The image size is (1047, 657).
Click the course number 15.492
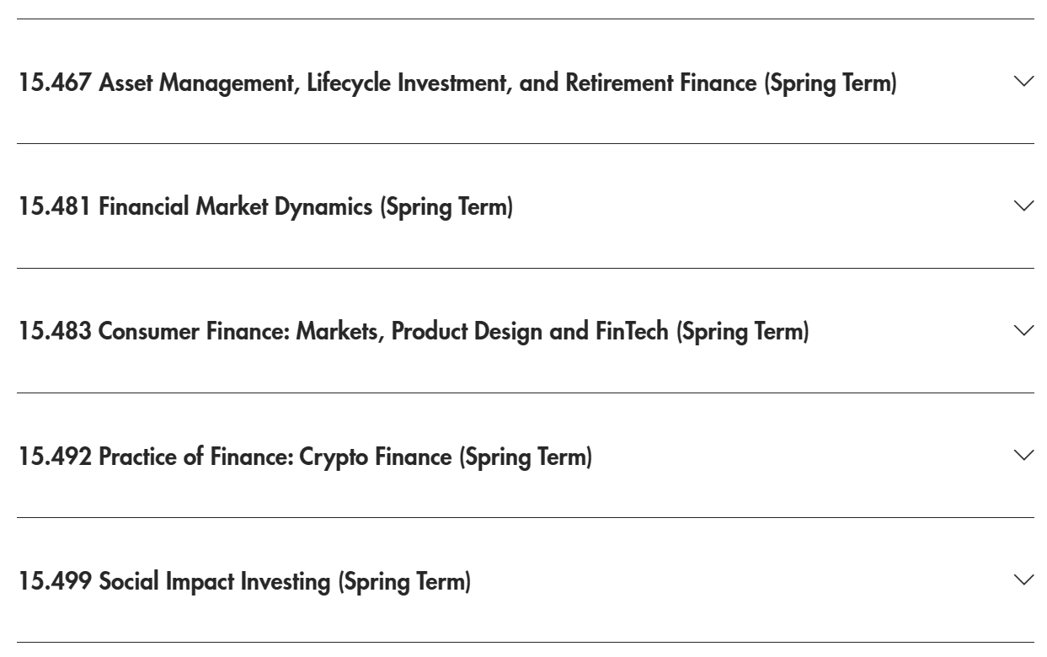point(56,457)
